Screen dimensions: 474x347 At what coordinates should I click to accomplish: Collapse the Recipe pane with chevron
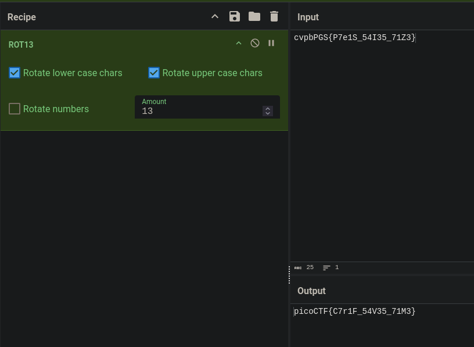tap(214, 17)
